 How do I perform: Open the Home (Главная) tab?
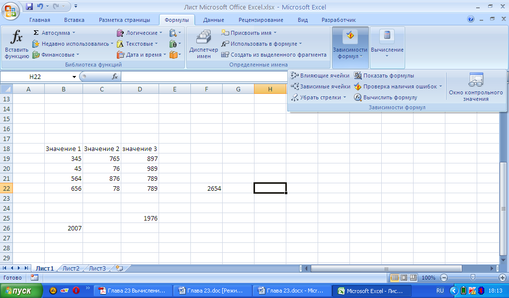tap(40, 20)
